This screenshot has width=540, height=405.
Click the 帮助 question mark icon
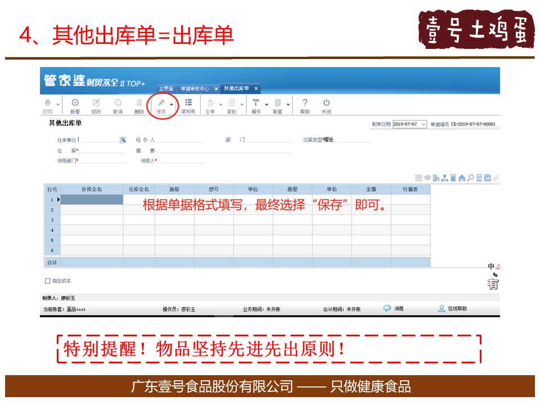[305, 103]
